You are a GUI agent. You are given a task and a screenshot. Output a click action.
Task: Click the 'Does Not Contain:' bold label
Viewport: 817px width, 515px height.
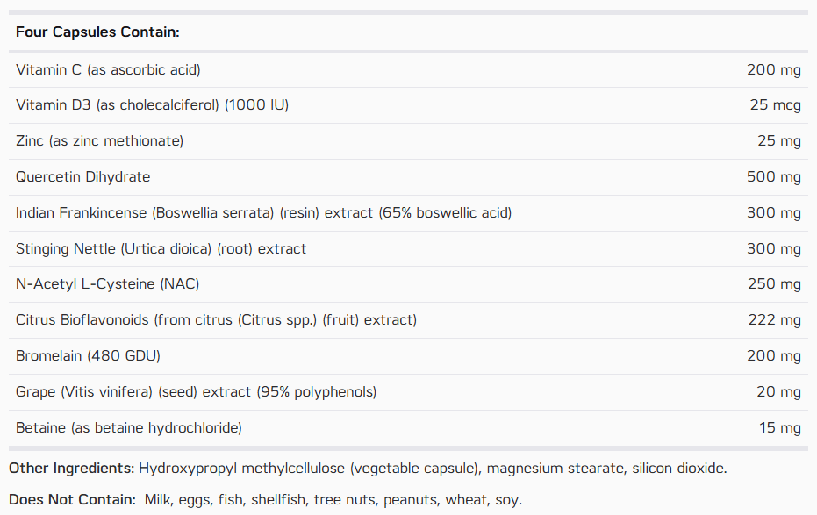click(73, 500)
